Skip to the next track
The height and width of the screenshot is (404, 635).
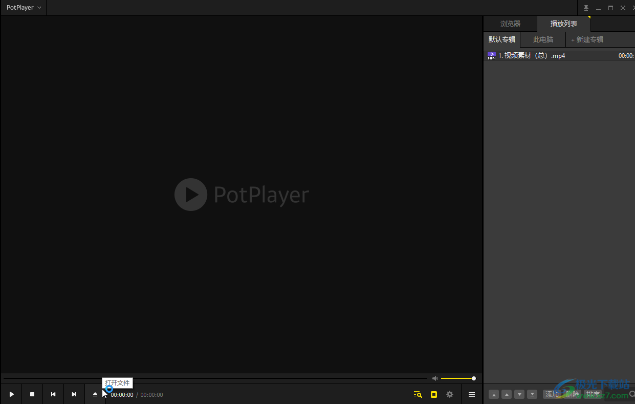(x=74, y=394)
